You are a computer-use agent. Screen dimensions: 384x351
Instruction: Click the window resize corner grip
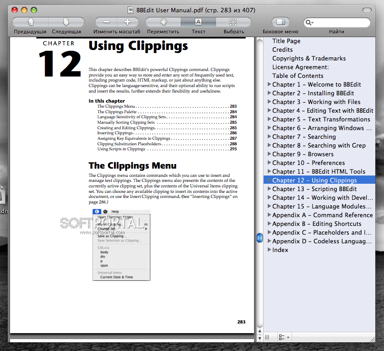pos(373,339)
